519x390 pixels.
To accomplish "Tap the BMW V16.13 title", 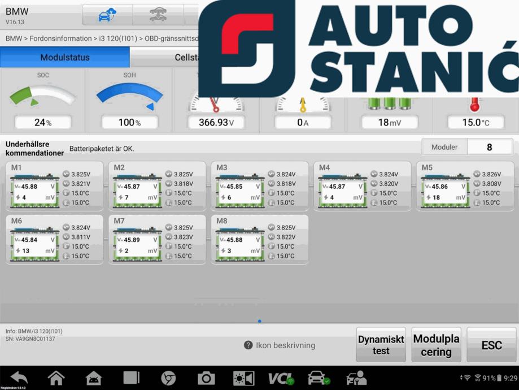I will 16,16.
